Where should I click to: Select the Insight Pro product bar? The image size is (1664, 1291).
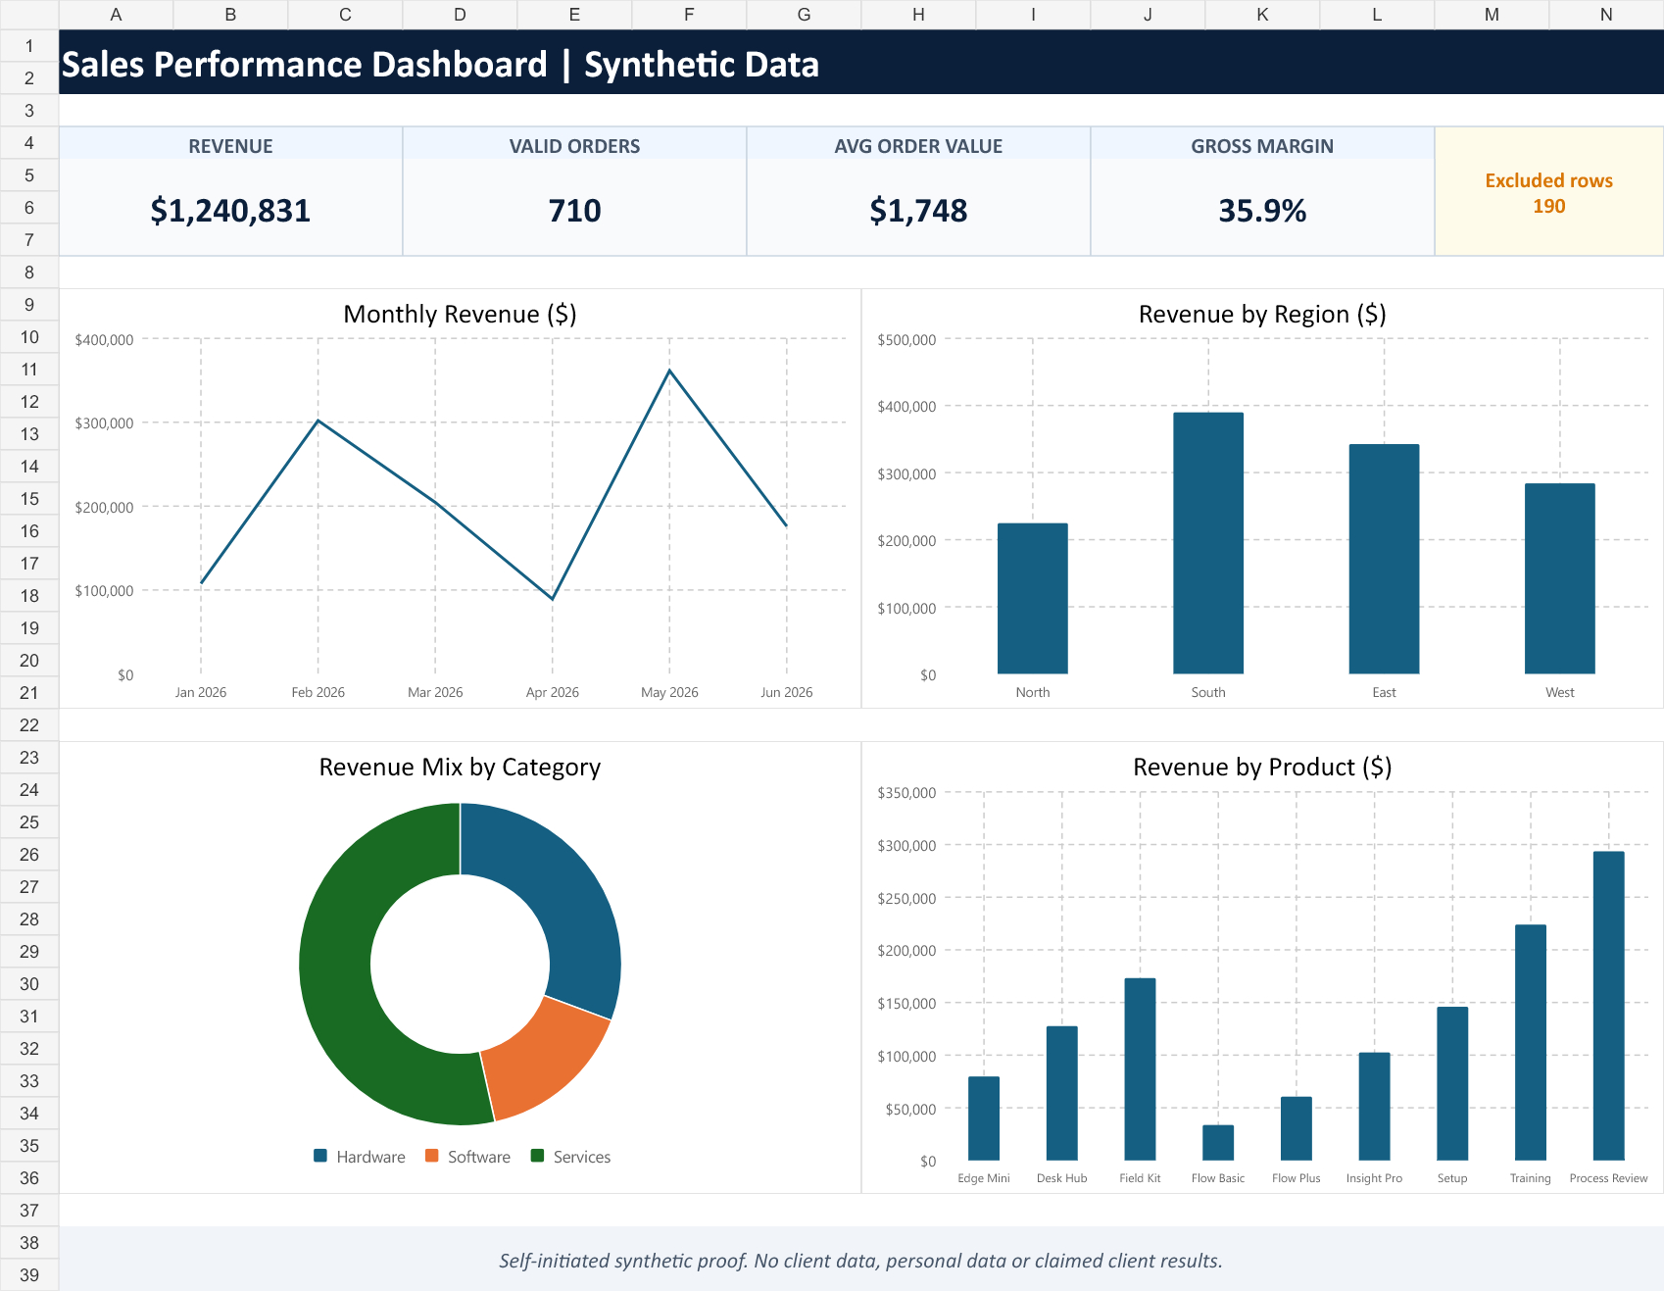[x=1374, y=1107]
